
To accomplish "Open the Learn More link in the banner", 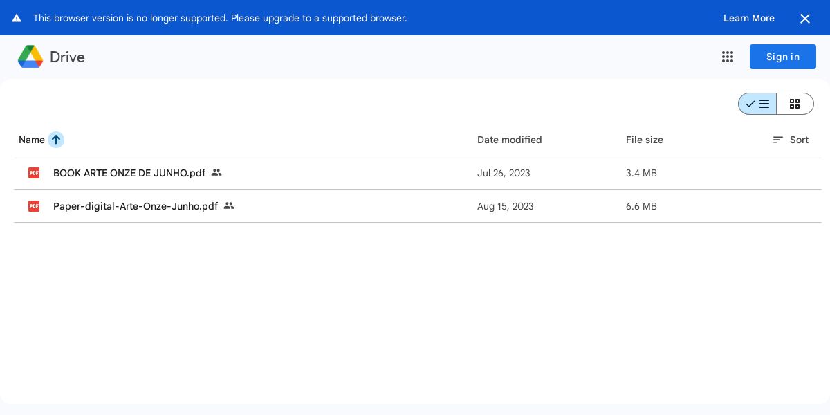I will [x=748, y=18].
